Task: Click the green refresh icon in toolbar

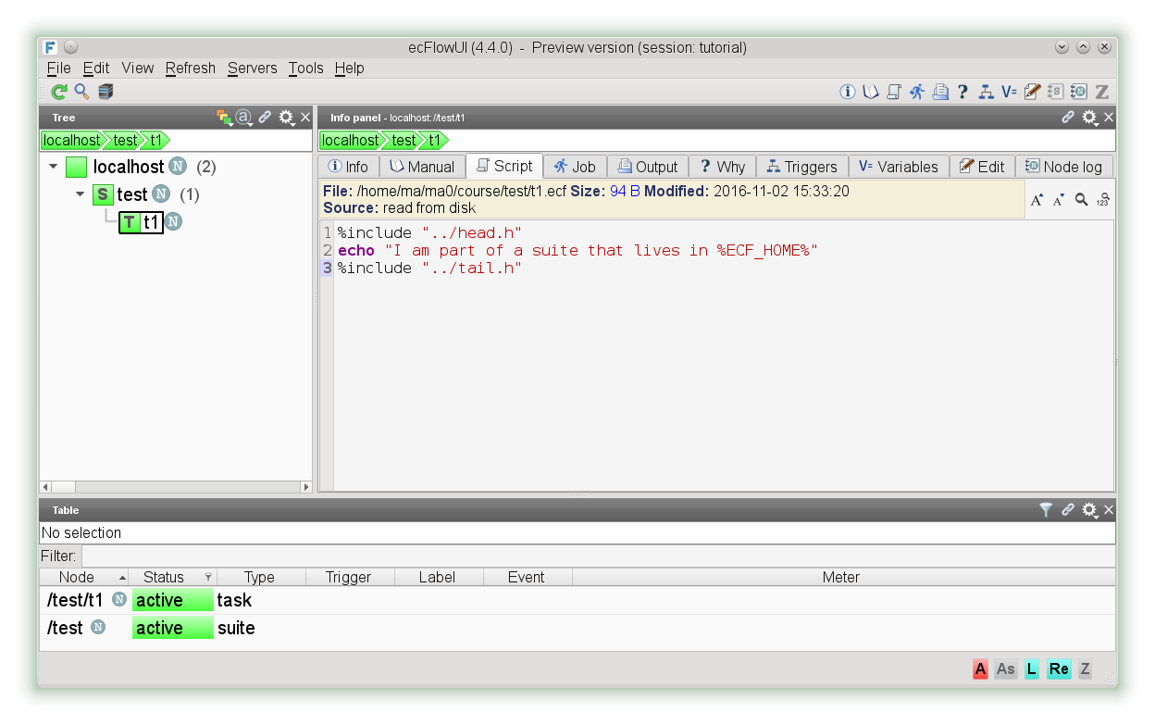Action: [58, 92]
